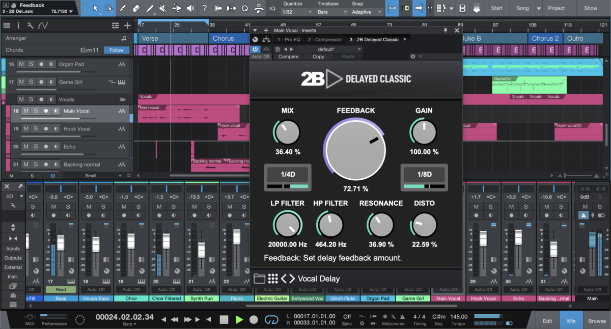Open the Snap Adaptive dropdown

(367, 12)
